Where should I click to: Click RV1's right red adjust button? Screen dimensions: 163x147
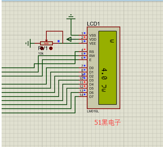pyautogui.click(x=51, y=48)
